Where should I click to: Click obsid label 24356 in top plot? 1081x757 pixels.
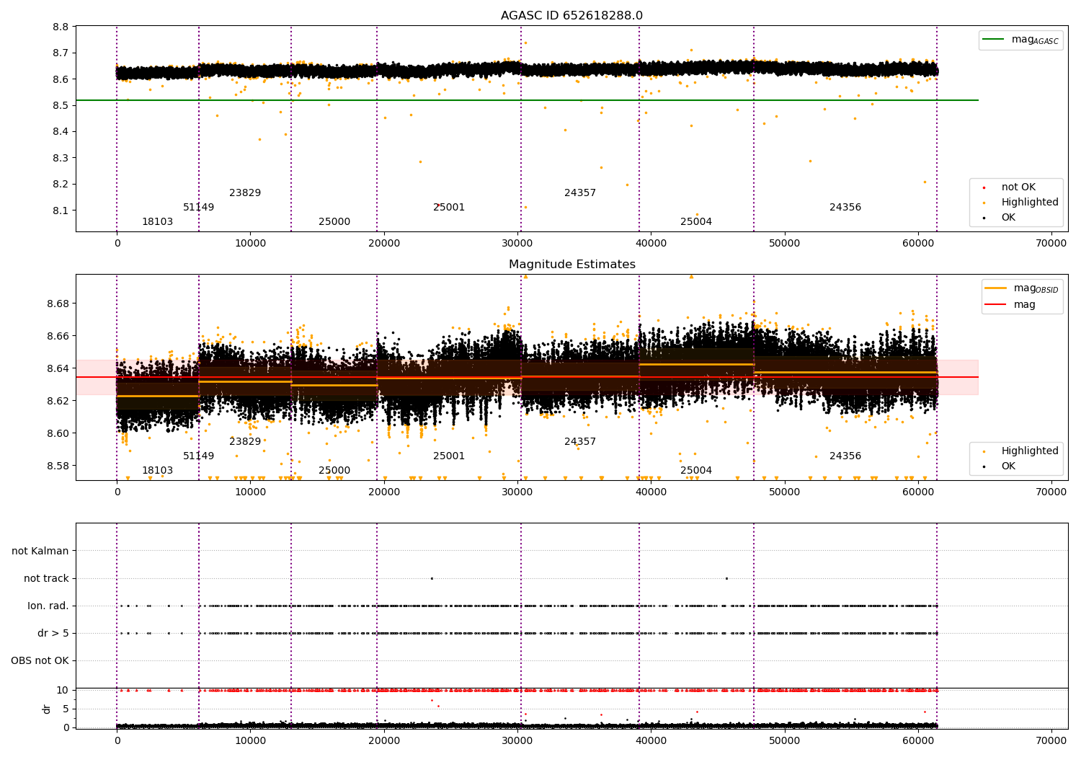[845, 208]
